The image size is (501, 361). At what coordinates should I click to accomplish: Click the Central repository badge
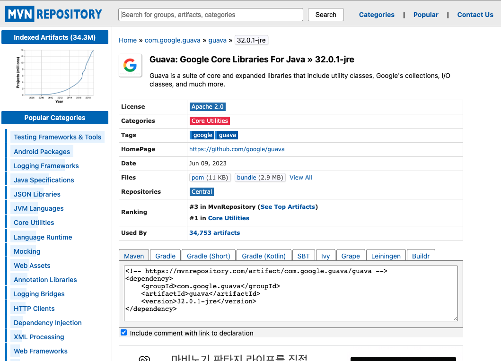(x=202, y=192)
